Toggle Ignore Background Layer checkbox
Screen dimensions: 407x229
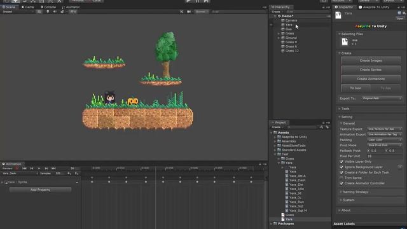pos(341,167)
